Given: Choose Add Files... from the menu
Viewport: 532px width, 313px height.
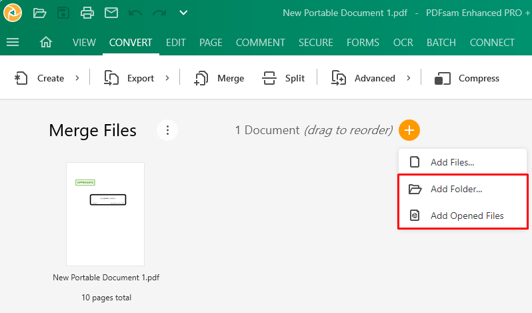Looking at the screenshot, I should pos(463,162).
